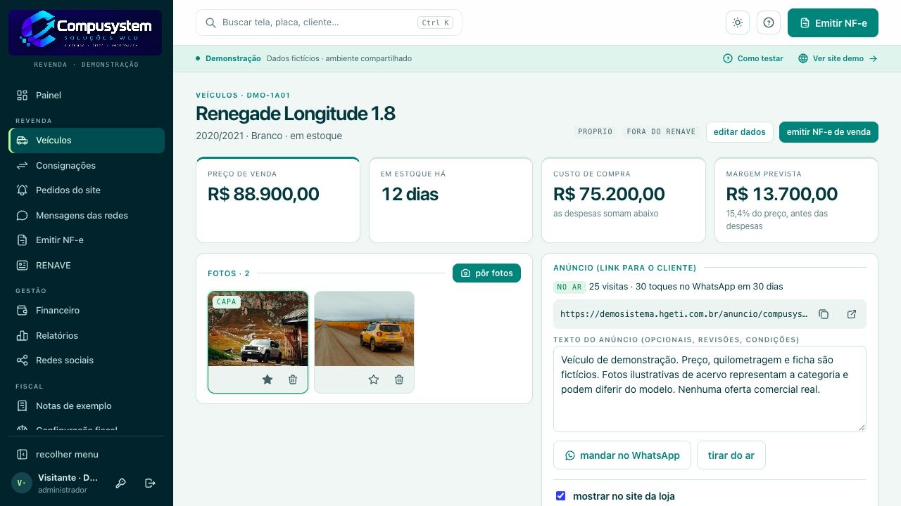
Task: Open Redes sociais sidebar item
Action: coord(87,360)
